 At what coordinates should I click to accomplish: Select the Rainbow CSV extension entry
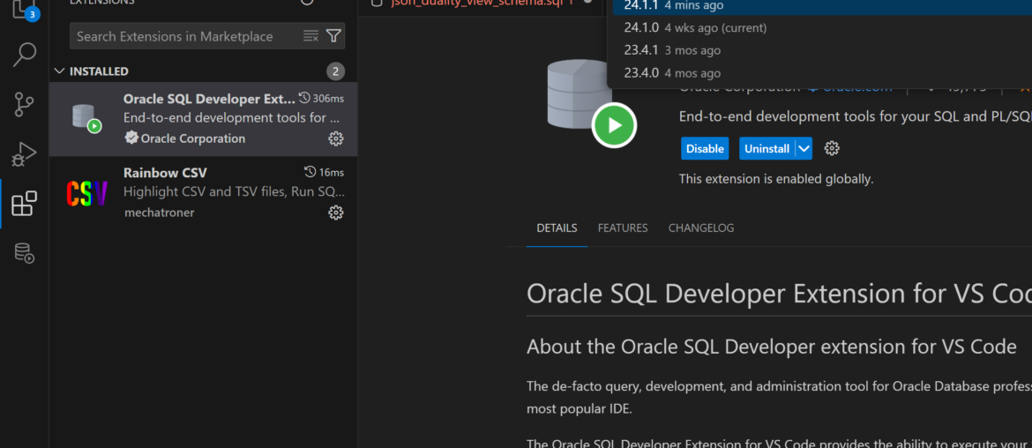pyautogui.click(x=204, y=193)
